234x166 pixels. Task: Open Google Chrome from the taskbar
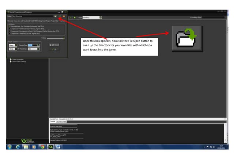(42, 147)
